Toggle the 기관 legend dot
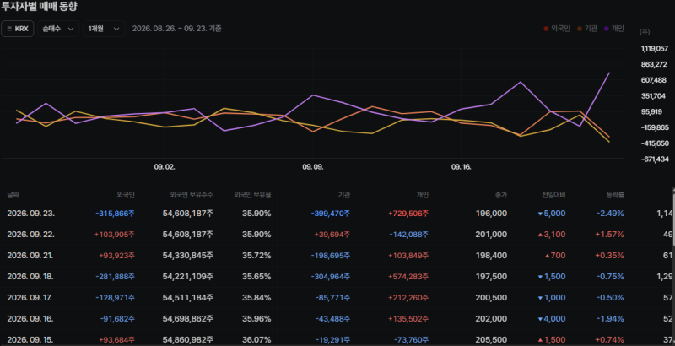675x346 pixels. pos(580,29)
